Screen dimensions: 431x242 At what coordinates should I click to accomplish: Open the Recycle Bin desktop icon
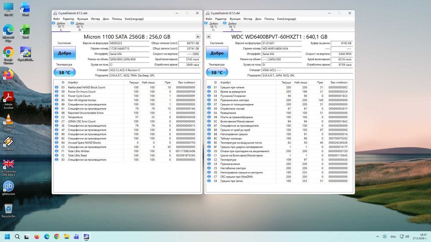click(8, 211)
